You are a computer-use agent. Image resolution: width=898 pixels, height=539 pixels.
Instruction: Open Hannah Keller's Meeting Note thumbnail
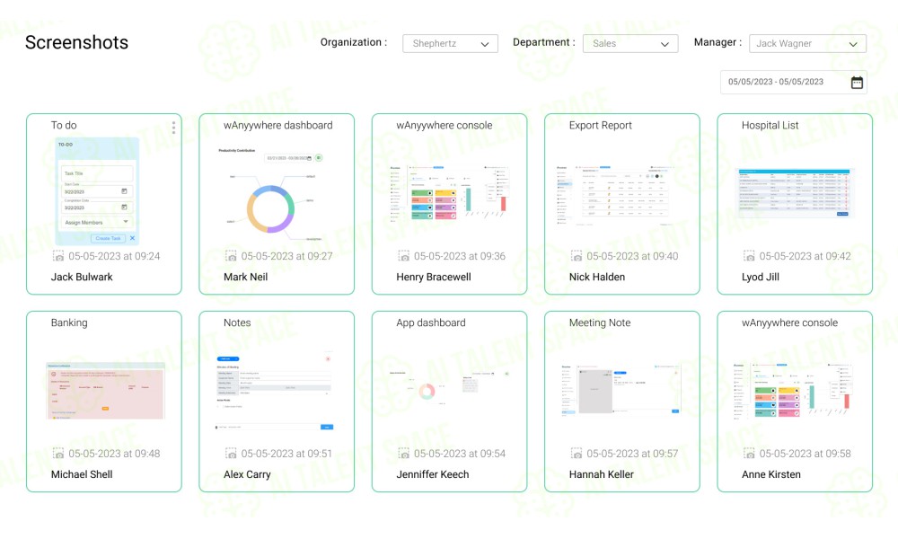coord(622,389)
